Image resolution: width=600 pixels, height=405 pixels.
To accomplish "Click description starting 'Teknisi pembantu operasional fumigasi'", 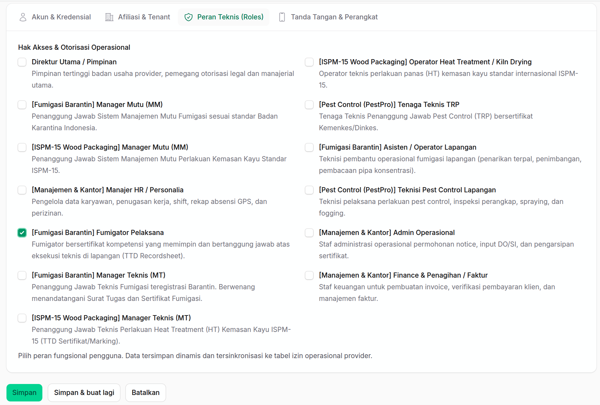I will (450, 165).
